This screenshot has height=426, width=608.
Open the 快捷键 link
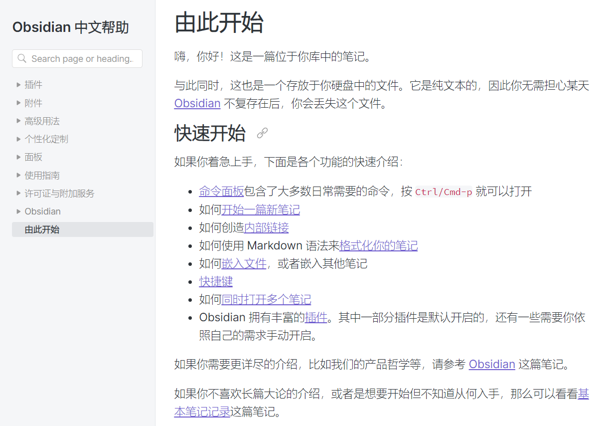click(216, 281)
